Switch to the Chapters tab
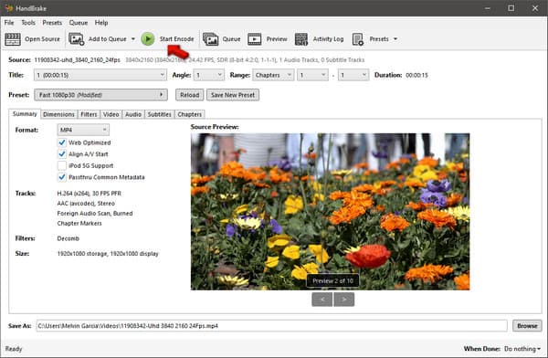548x358 pixels. 189,114
